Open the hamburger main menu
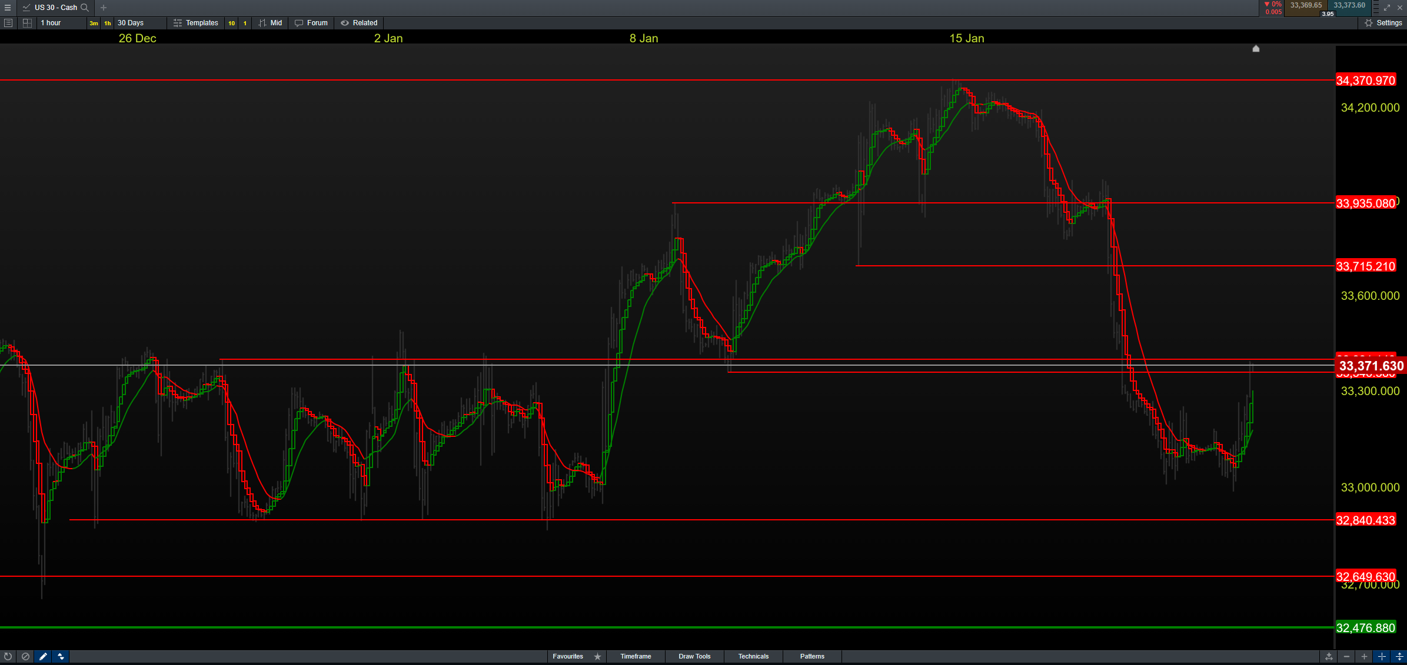1407x665 pixels. coord(8,8)
